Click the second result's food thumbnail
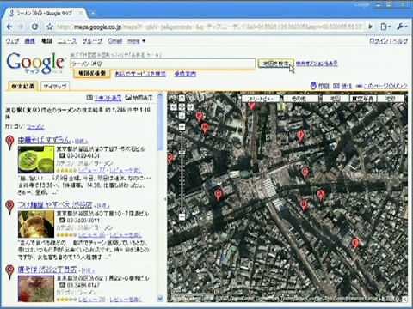Image resolution: width=413 pixels, height=309 pixels. pyautogui.click(x=36, y=224)
